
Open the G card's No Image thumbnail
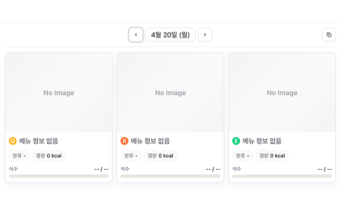(59, 93)
